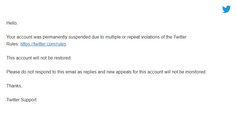
Task: Click the 'Hello,' greeting text
Action: click(12, 23)
